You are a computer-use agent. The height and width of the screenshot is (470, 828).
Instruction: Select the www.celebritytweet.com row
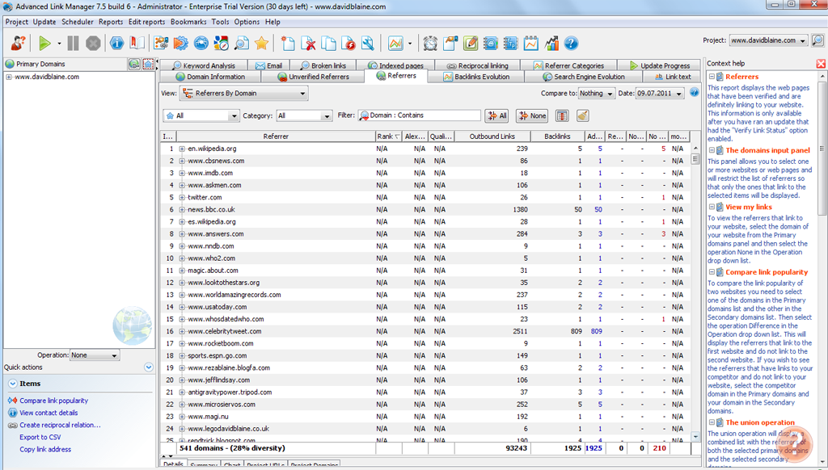(x=425, y=331)
